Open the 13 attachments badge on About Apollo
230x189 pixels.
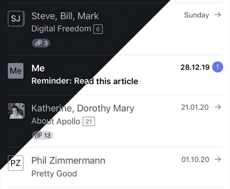pos(43,135)
